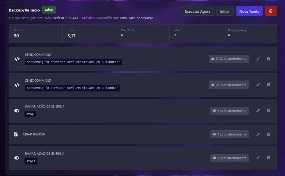Viewport: 285px width, 176px height.
Task: Click the toggle icon beside stop action
Action: 17,111
